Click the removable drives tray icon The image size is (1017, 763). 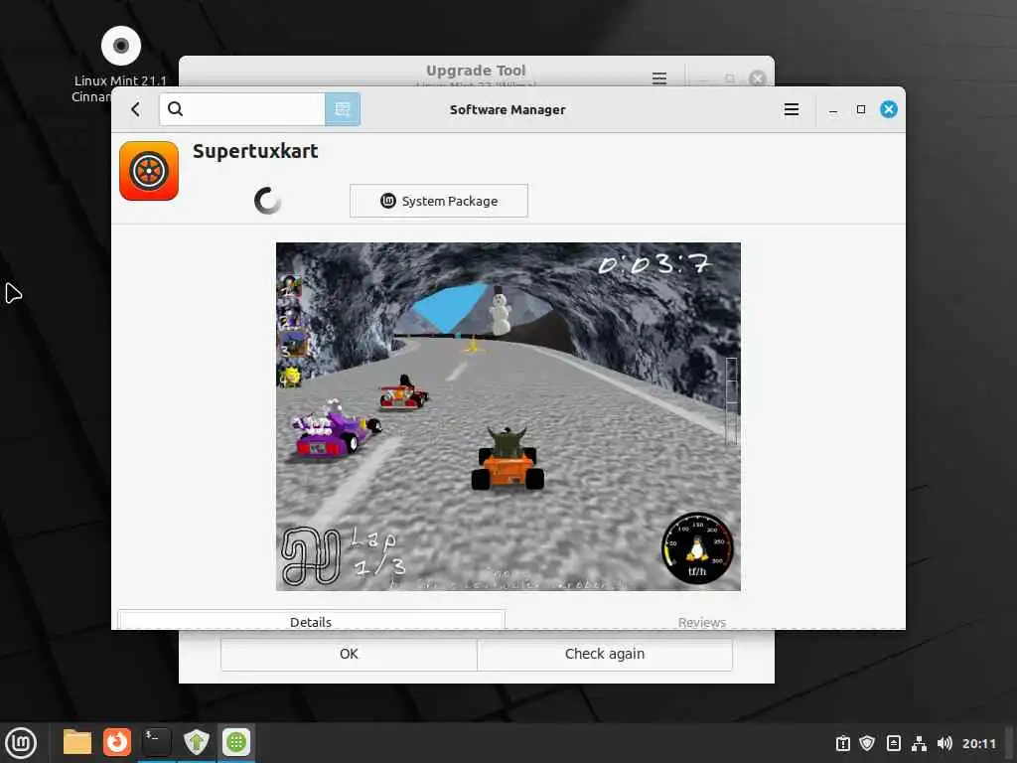coord(893,743)
